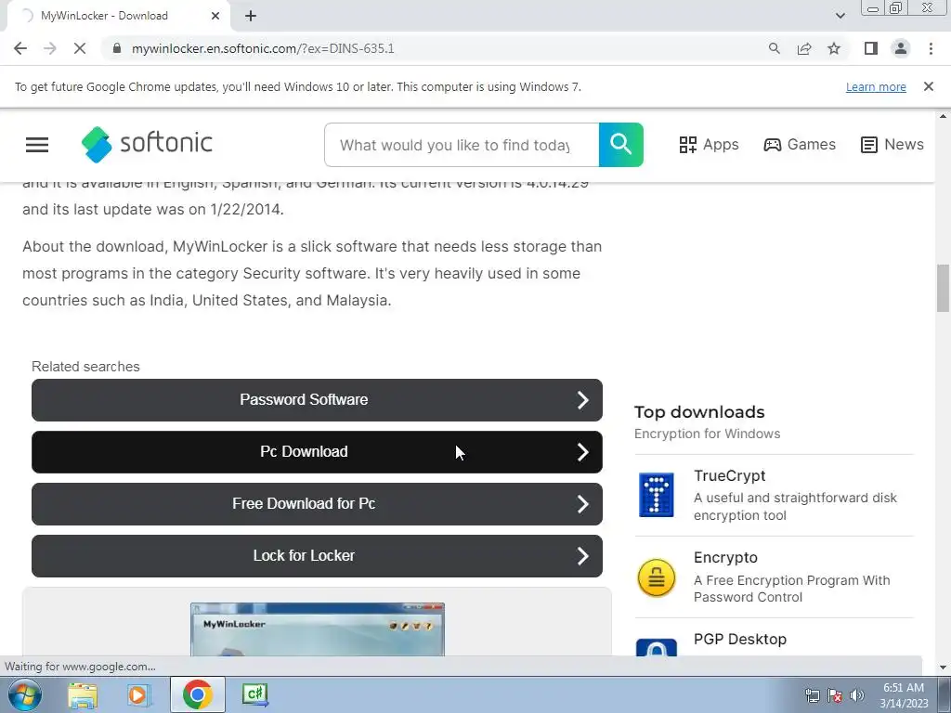Open the Apps section
Screen dimensions: 951x713
point(709,144)
